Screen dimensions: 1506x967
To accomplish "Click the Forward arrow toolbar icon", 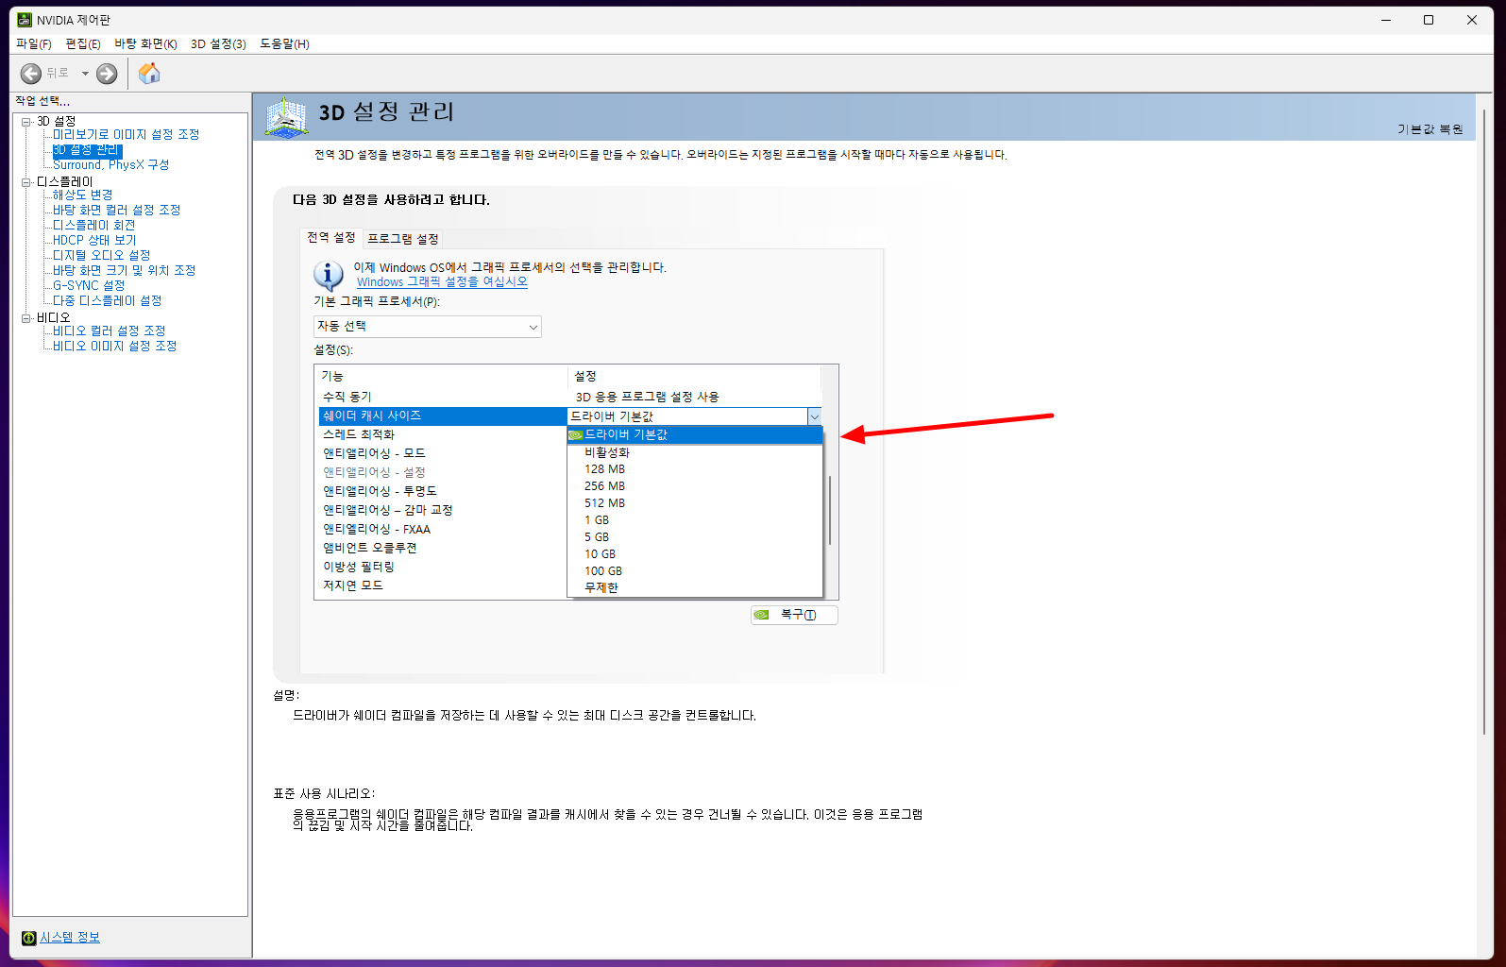I will point(107,74).
